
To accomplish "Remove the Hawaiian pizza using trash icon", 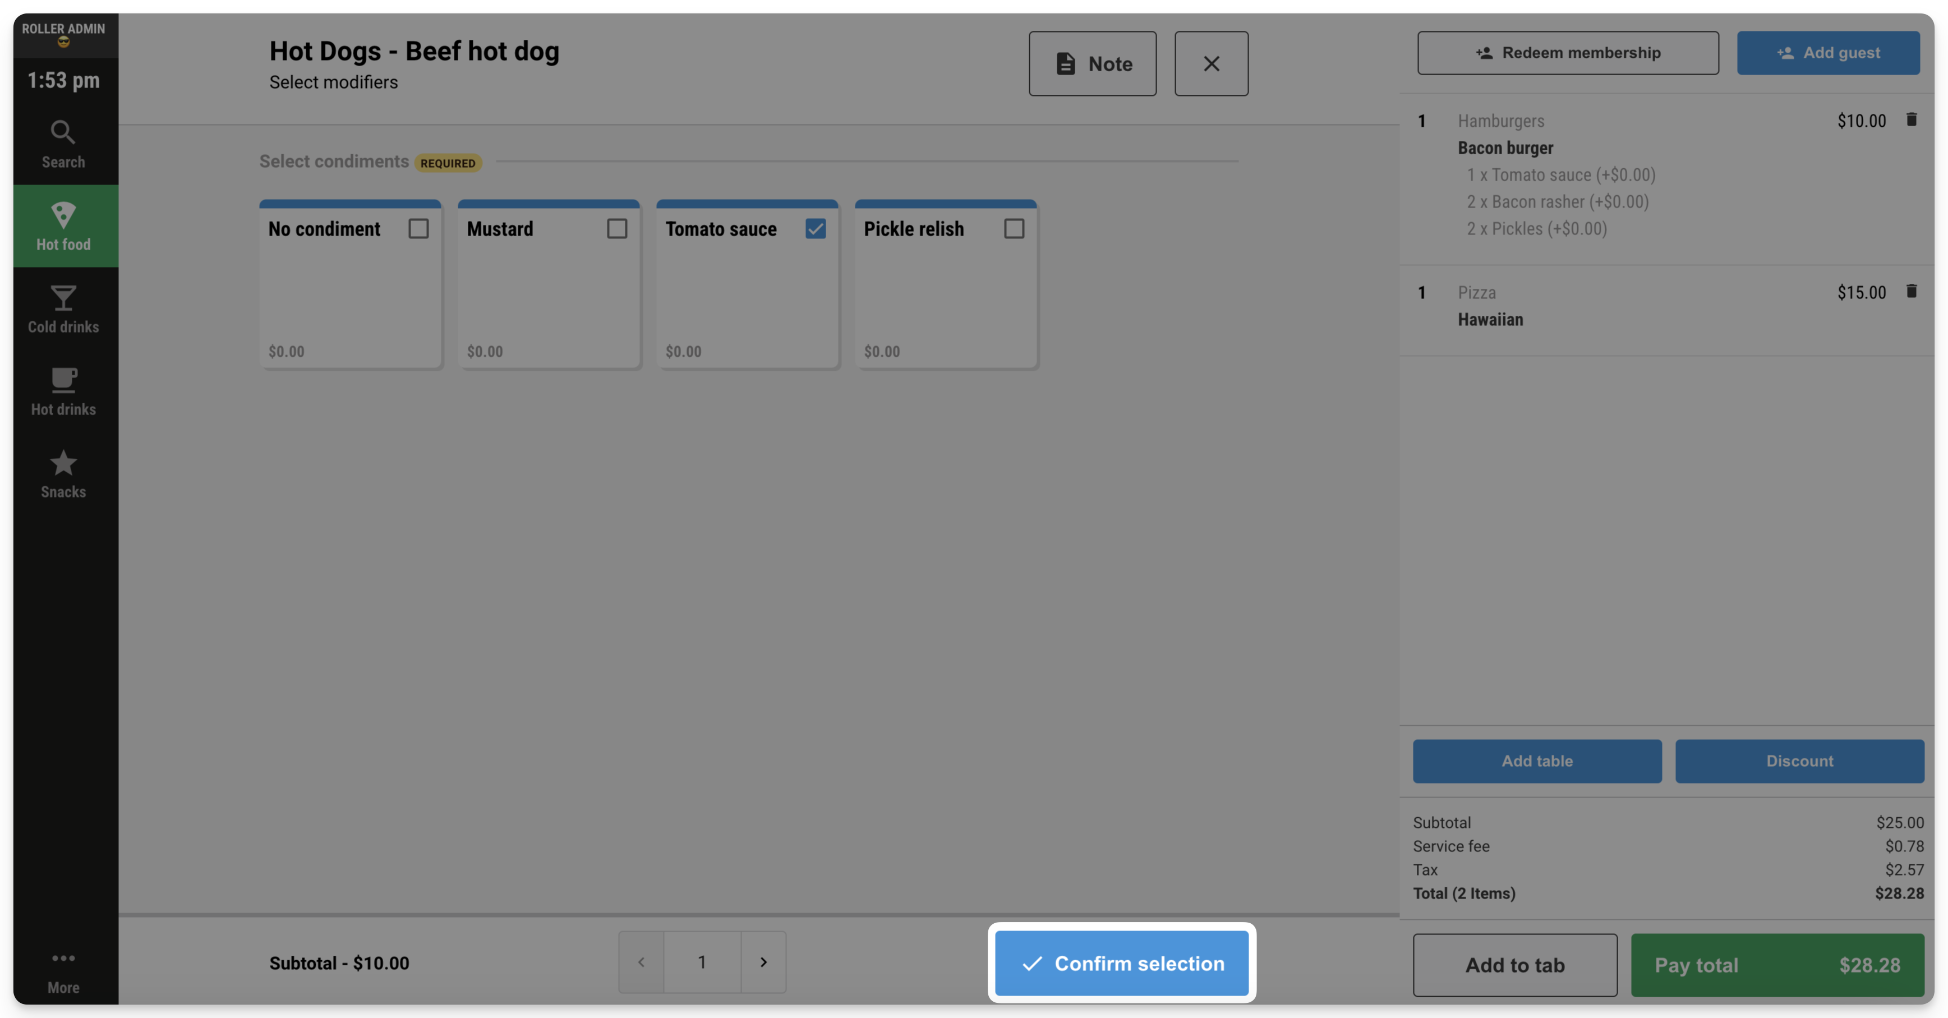I will tap(1911, 291).
